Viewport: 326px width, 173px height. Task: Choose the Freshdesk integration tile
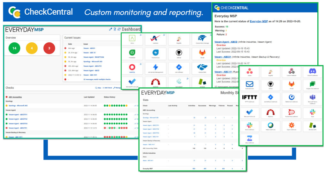[x=132, y=54]
